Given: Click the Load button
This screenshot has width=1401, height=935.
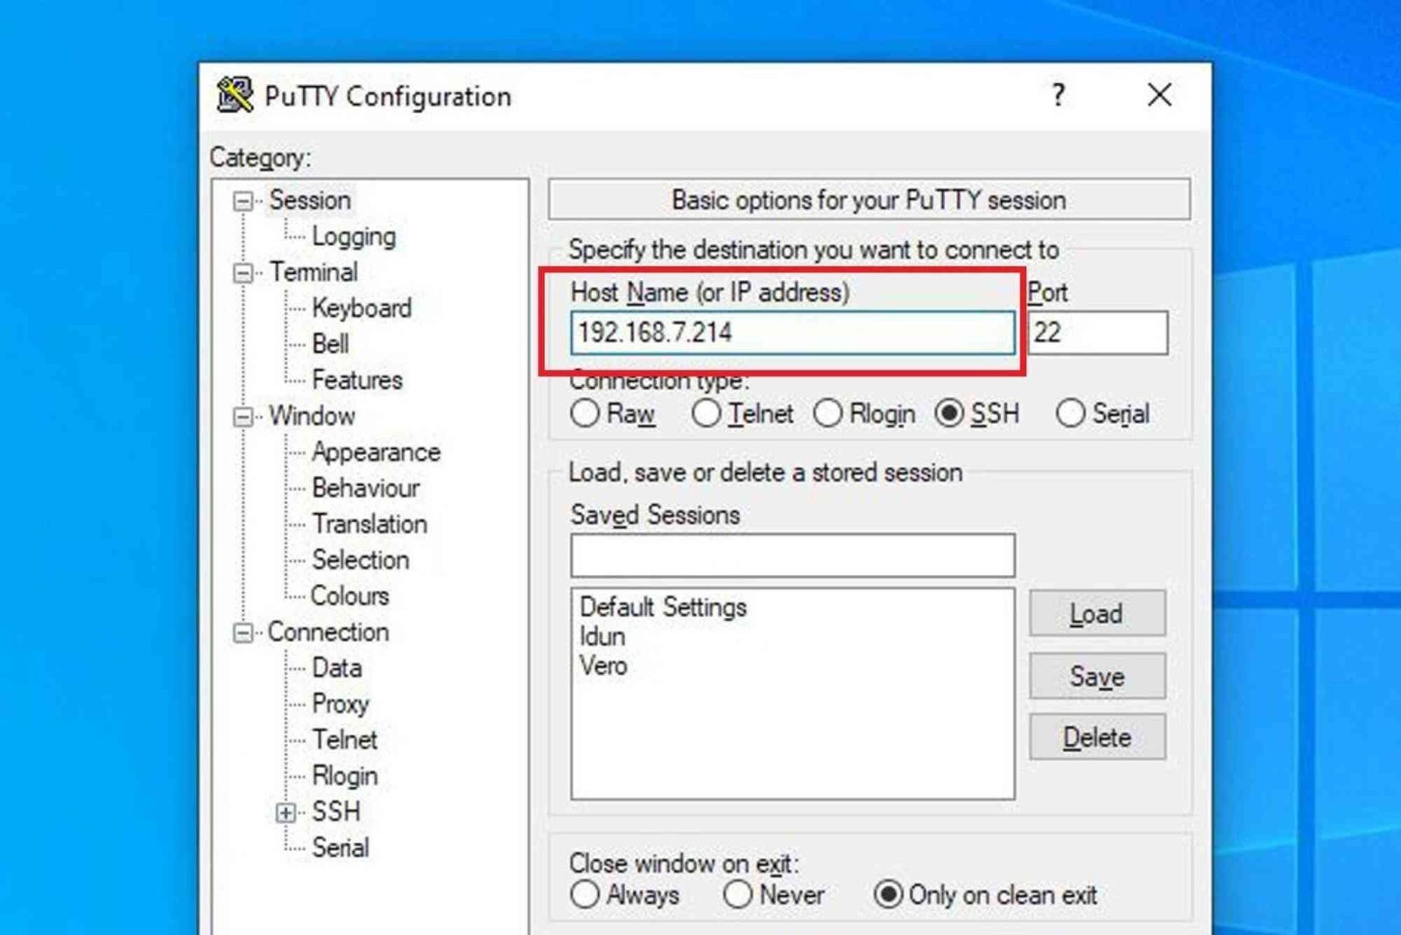Looking at the screenshot, I should point(1097,614).
